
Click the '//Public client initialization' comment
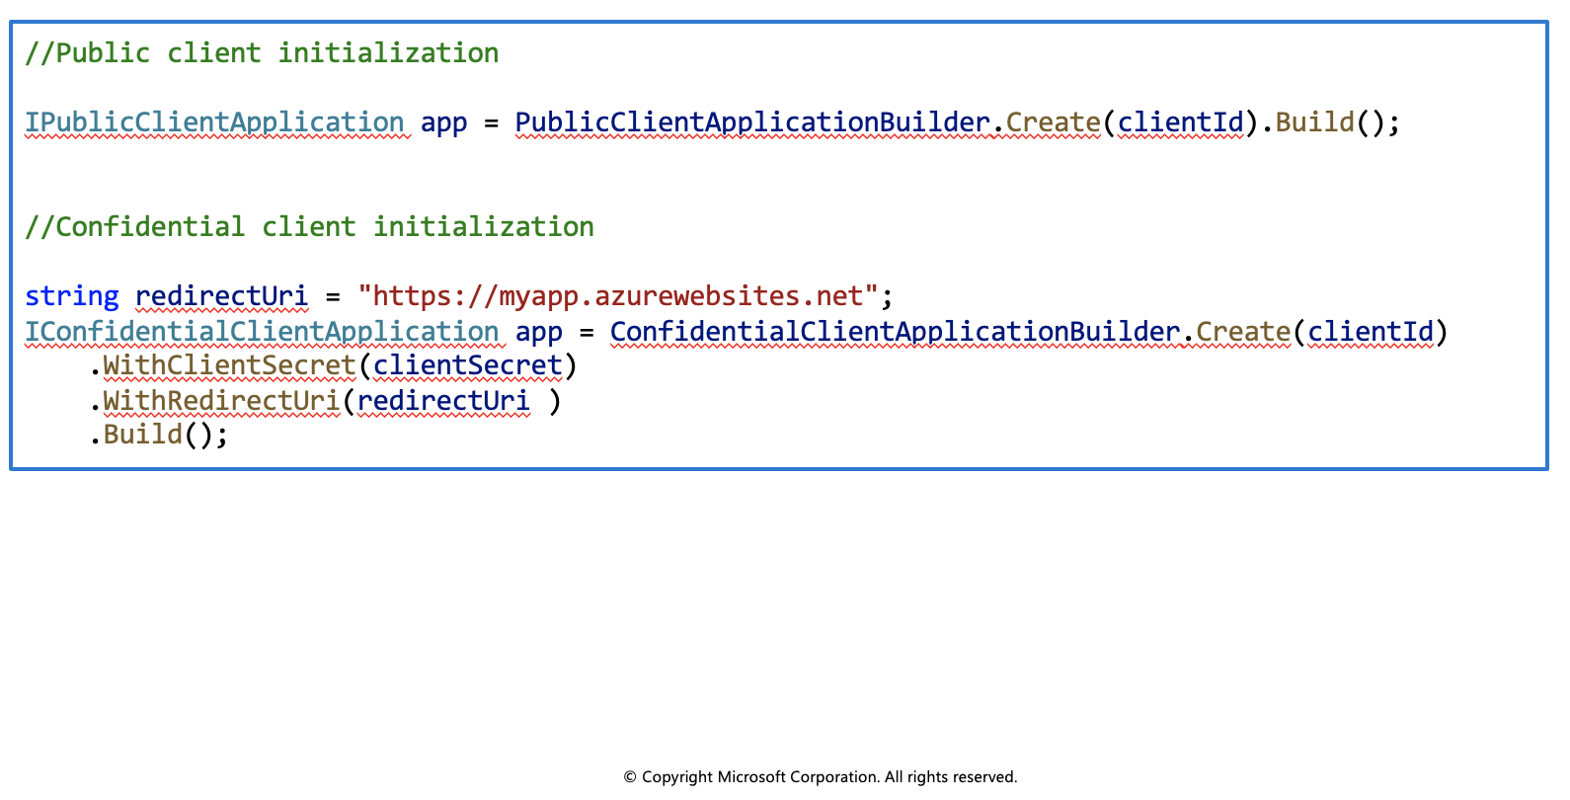coord(262,53)
